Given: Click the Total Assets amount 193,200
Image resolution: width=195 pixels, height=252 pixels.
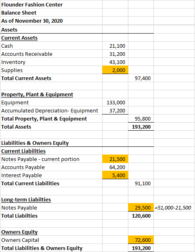Looking at the screenshot, I should [141, 127].
